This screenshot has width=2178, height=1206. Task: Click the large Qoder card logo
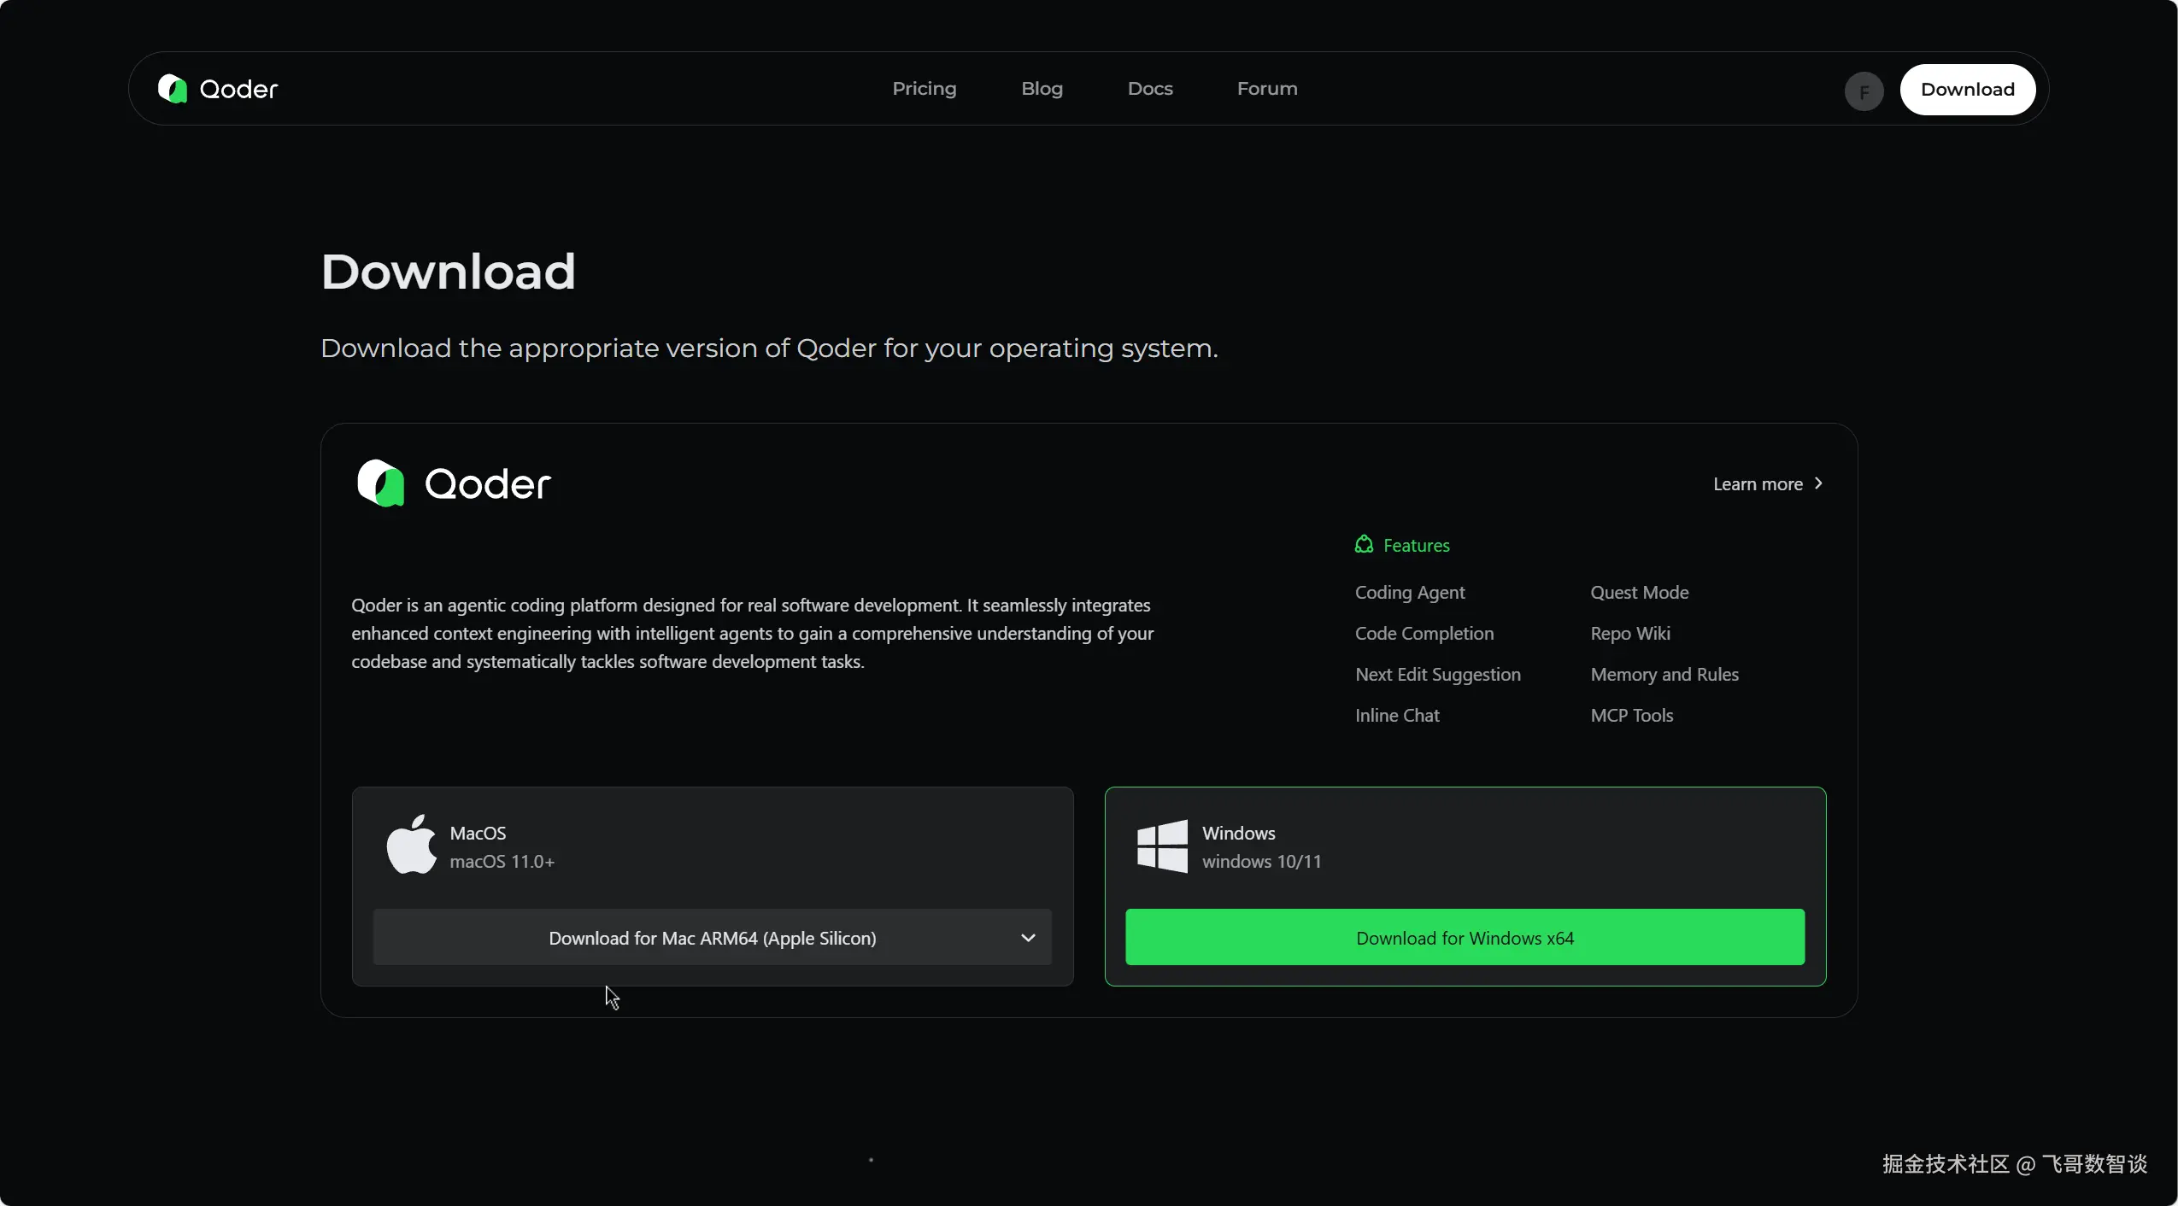(454, 483)
